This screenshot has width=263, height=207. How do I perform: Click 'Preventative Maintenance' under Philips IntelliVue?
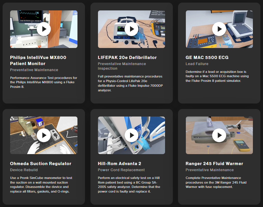pos(34,70)
